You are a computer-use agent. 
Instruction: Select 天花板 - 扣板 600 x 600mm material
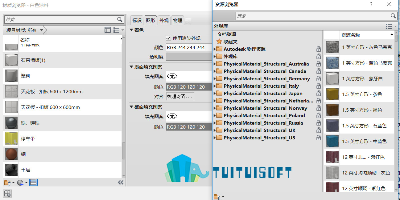[x=62, y=107]
